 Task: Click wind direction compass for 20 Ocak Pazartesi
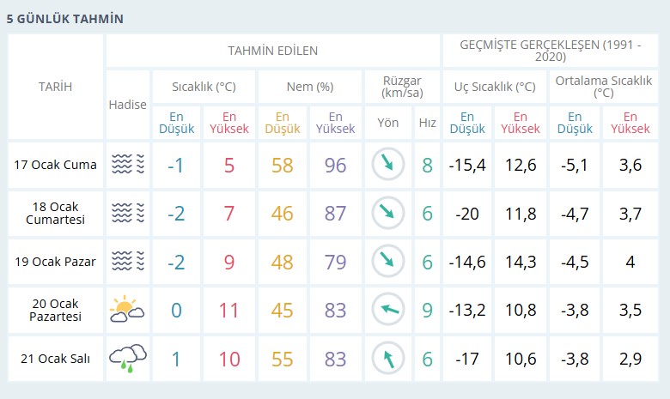coord(388,309)
